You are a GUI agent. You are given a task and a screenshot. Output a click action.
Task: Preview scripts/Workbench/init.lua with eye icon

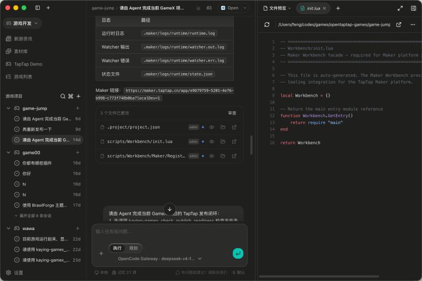click(212, 142)
